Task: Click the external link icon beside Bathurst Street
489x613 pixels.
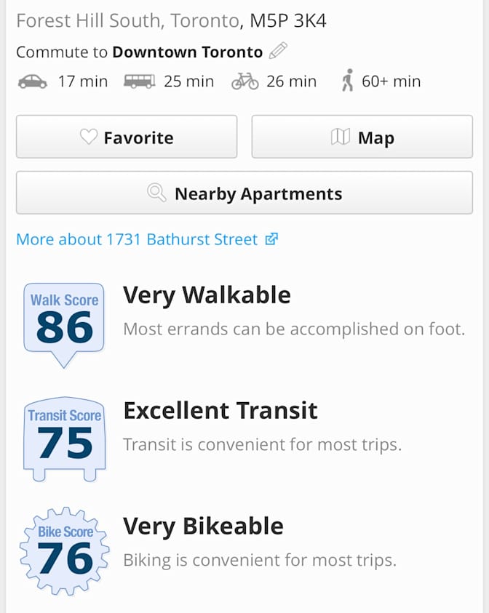Action: tap(271, 239)
